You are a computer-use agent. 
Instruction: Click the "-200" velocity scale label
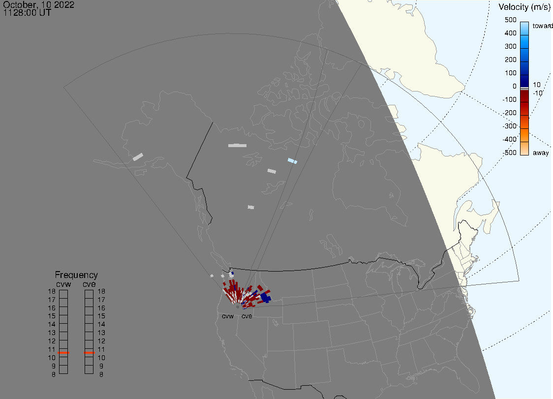(509, 113)
